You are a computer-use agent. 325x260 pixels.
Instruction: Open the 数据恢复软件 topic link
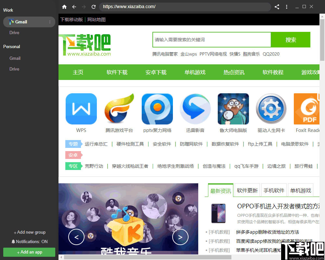[x=225, y=144]
